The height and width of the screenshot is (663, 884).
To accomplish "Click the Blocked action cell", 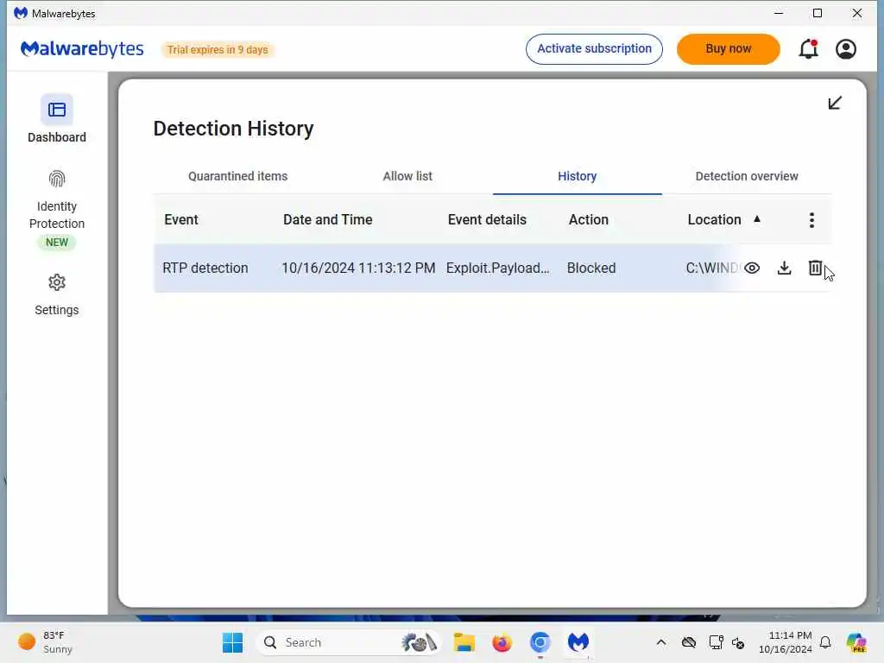I will (x=590, y=268).
